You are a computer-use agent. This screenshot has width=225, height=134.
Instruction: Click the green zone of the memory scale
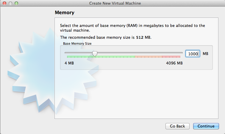[x=101, y=57]
